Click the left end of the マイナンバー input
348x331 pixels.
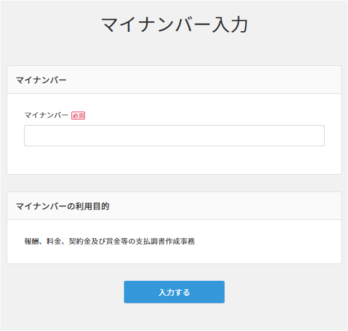(x=31, y=136)
